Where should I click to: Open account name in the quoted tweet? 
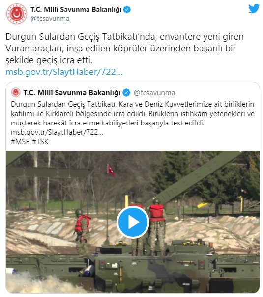[x=72, y=93]
